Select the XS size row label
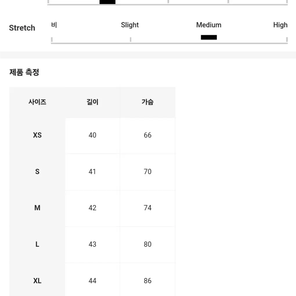The image size is (296, 296). coord(37,135)
